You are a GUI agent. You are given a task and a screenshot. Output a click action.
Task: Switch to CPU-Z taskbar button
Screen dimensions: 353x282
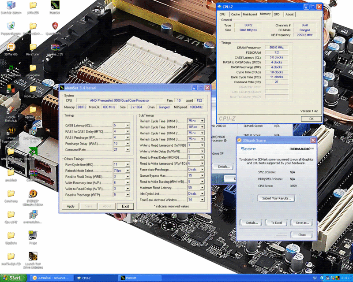(96, 278)
